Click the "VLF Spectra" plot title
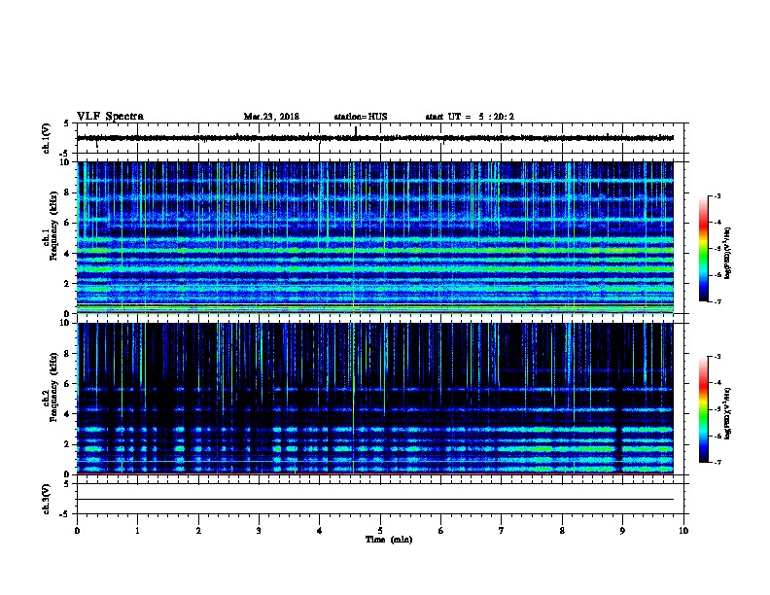This screenshot has height=595, width=770. (x=110, y=117)
